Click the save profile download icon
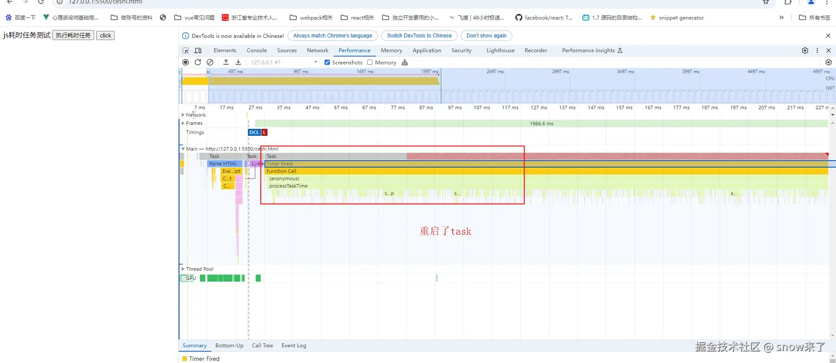 click(238, 62)
